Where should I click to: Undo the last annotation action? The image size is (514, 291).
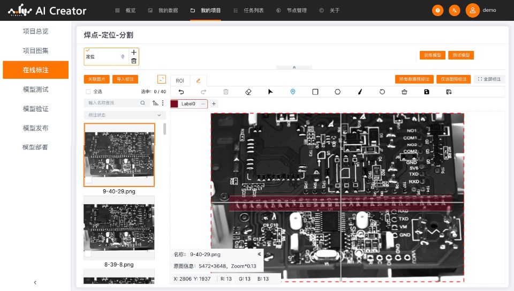pos(181,92)
